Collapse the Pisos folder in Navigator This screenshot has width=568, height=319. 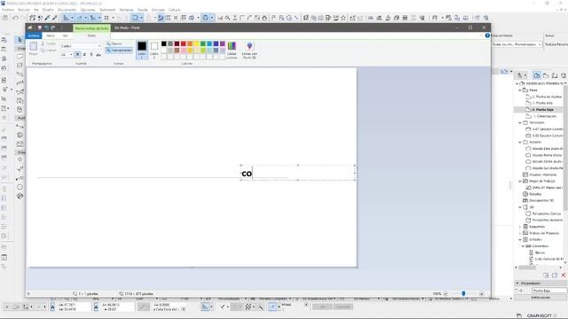[x=520, y=90]
